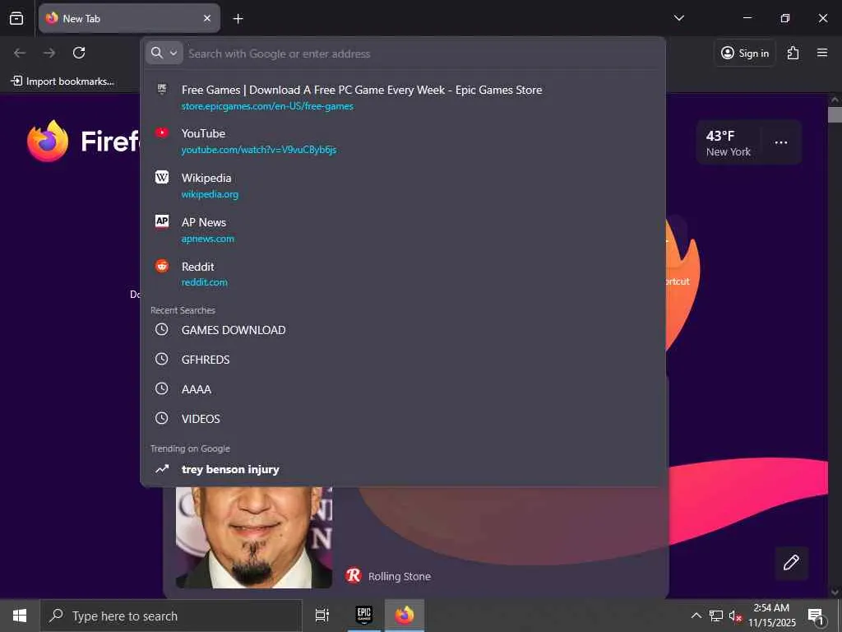Click the store.epicgames.com URL text
This screenshot has width=842, height=632.
(x=267, y=106)
